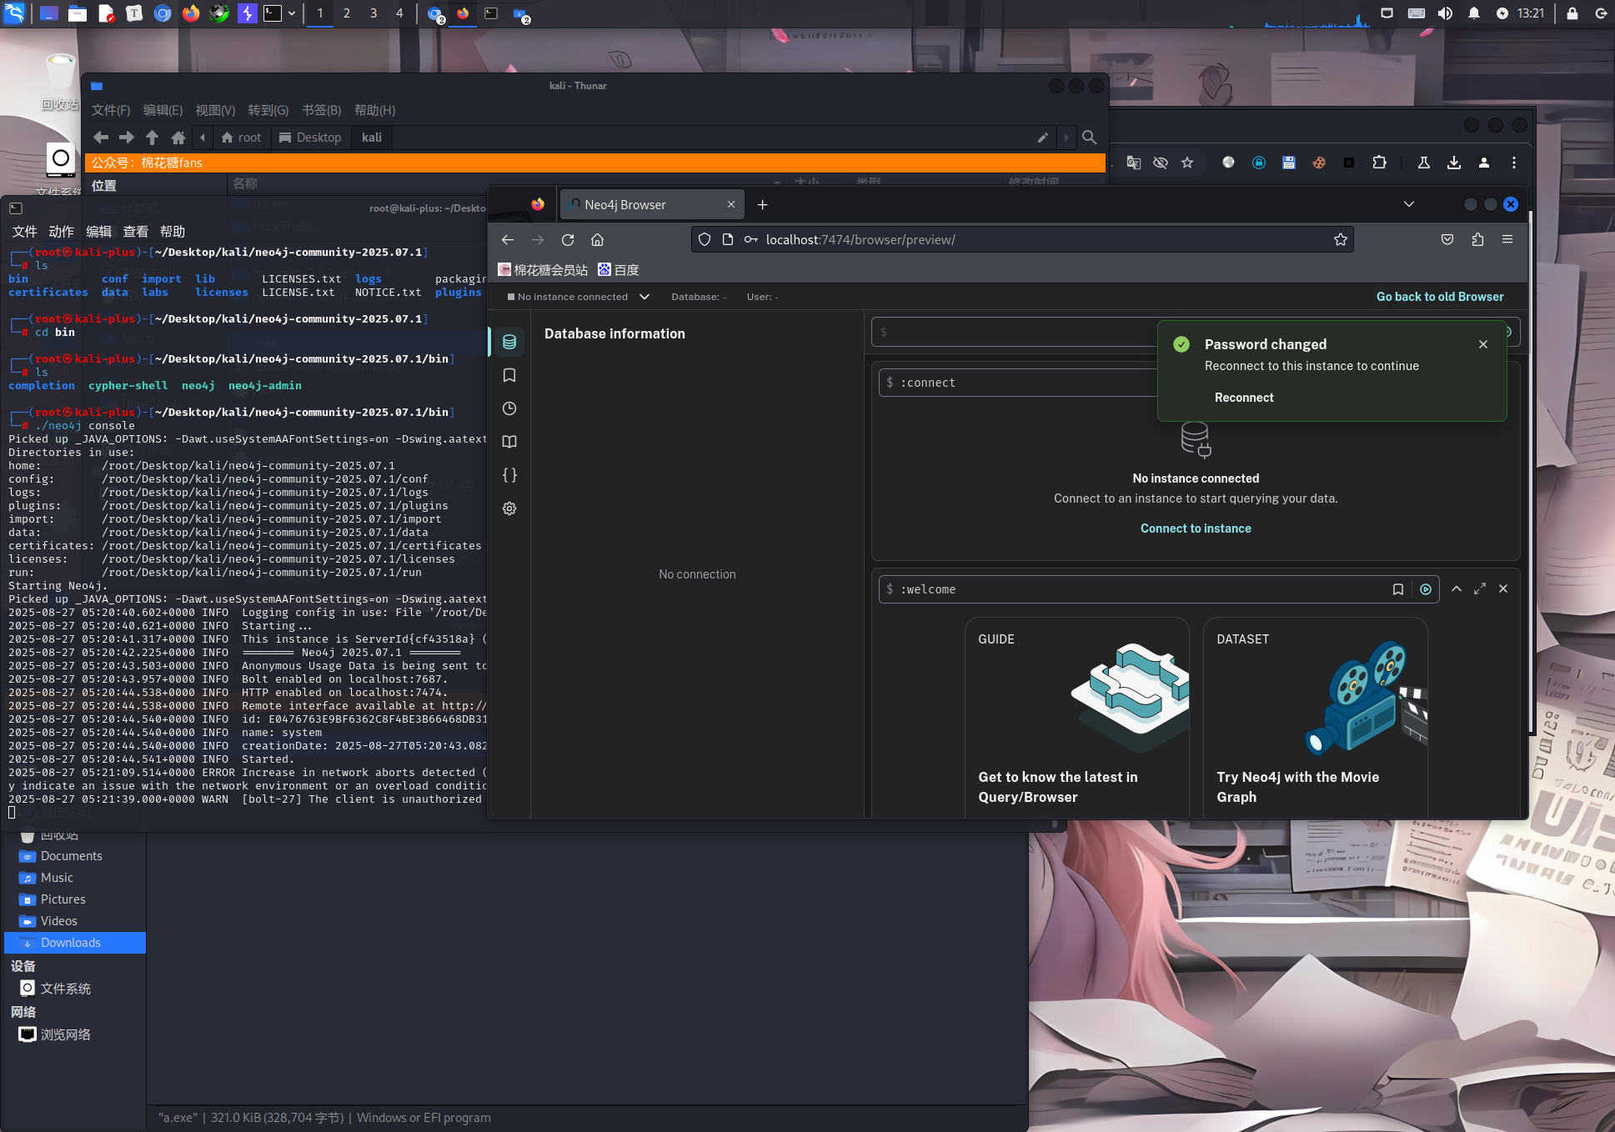Image resolution: width=1615 pixels, height=1132 pixels.
Task: Open Neo4j Browser settings gear icon
Action: [509, 508]
